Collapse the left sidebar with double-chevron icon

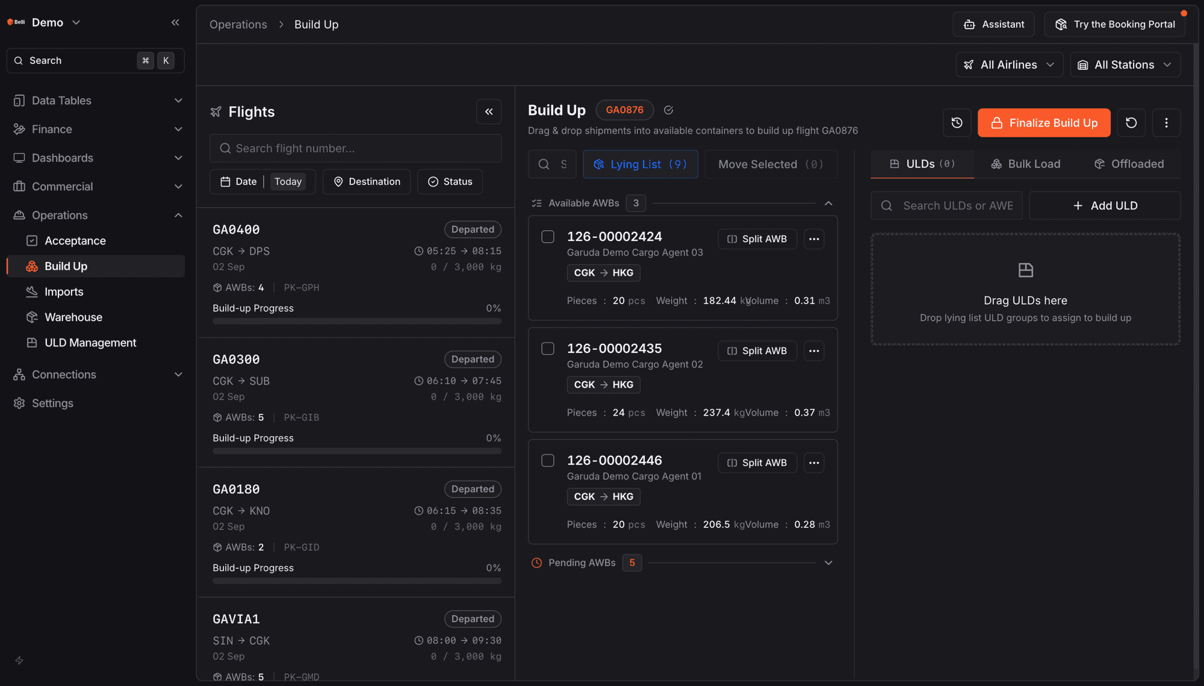[x=175, y=22]
